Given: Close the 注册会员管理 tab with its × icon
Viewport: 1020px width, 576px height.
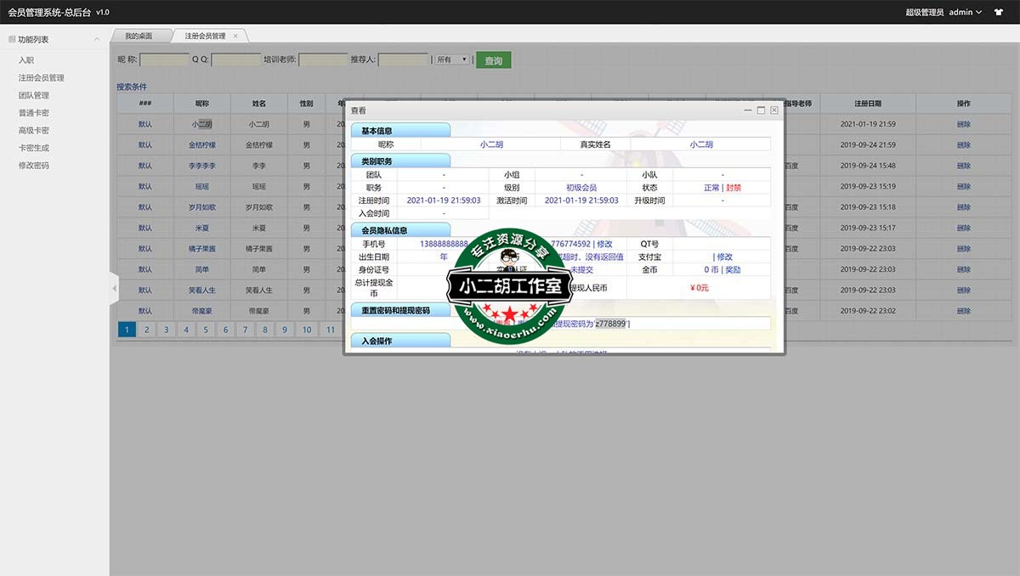Looking at the screenshot, I should 235,37.
